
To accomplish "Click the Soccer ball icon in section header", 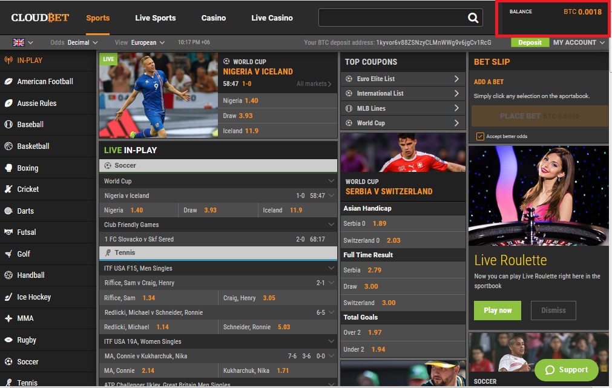I will click(x=108, y=165).
